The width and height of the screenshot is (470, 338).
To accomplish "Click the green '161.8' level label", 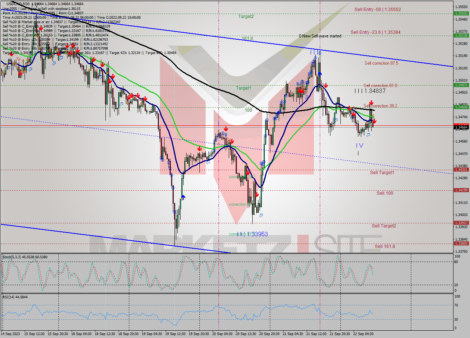I will tap(247, 39).
